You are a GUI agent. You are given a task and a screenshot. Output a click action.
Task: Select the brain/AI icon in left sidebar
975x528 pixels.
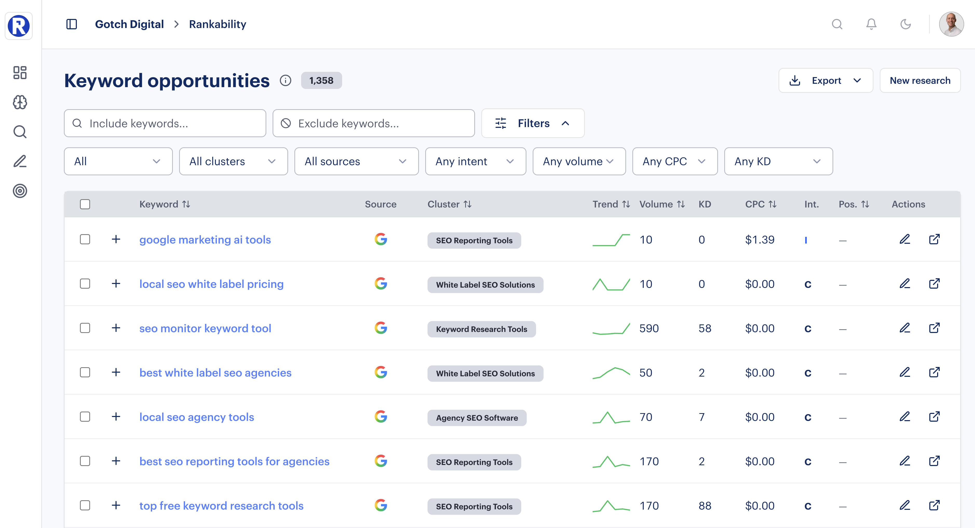(19, 102)
